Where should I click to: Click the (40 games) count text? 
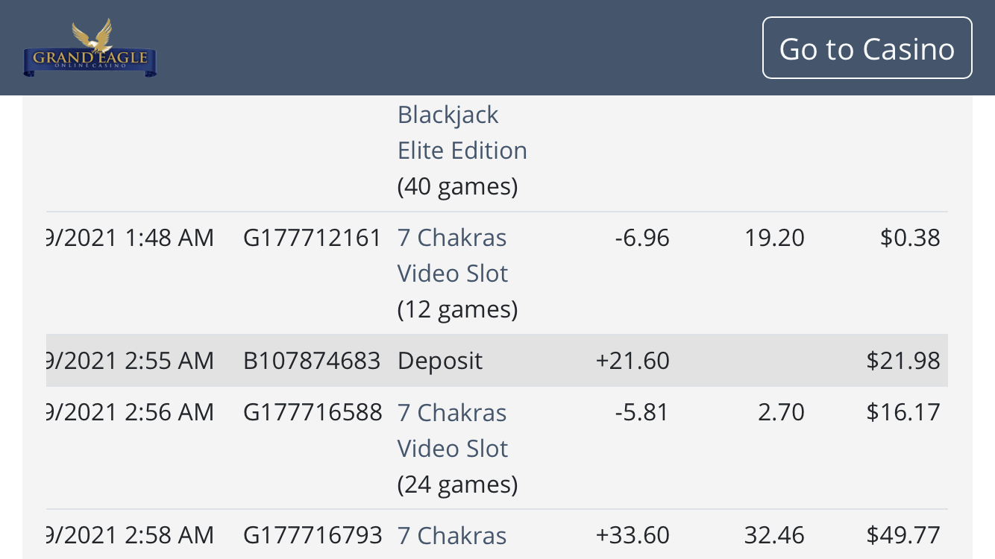pos(457,186)
